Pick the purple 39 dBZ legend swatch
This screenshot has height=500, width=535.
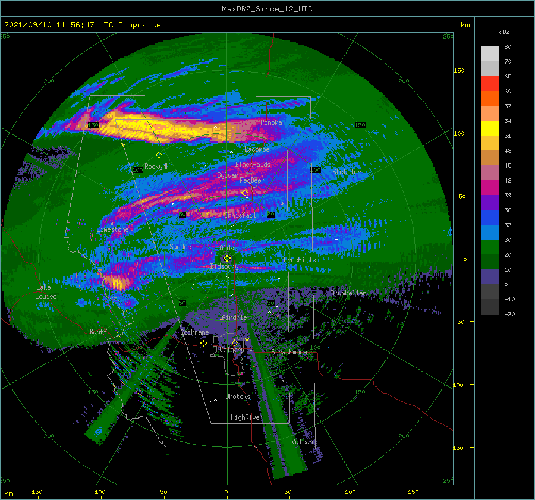point(490,202)
